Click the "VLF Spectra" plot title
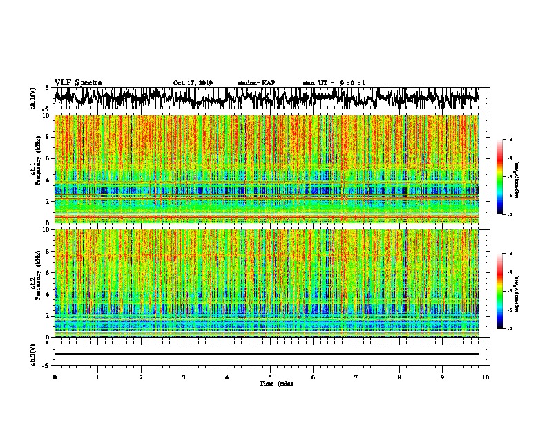 click(x=78, y=82)
